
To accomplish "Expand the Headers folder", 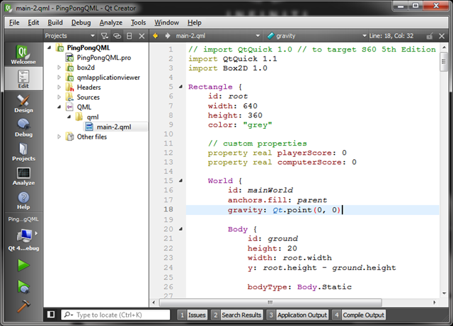I will (59, 87).
